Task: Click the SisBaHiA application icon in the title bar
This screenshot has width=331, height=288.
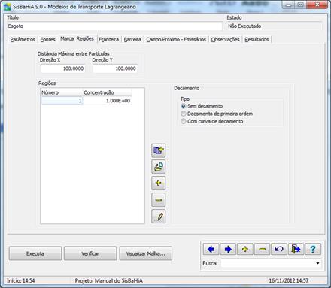Action: [x=7, y=6]
